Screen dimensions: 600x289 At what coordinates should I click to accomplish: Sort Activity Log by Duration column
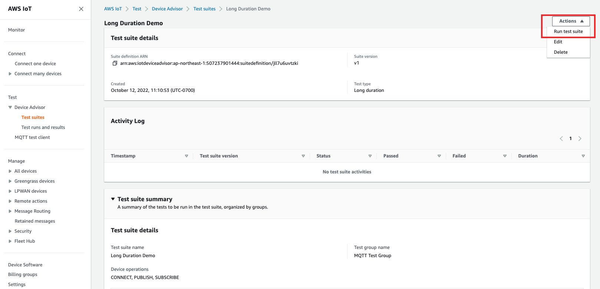click(583, 156)
